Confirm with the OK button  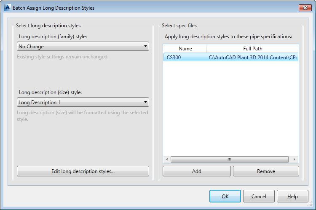[x=225, y=197]
